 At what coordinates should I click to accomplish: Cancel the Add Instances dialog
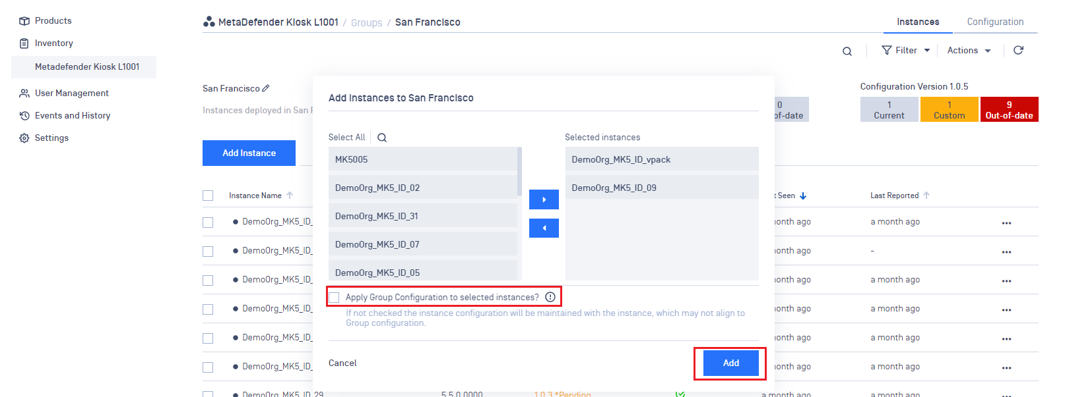click(342, 363)
